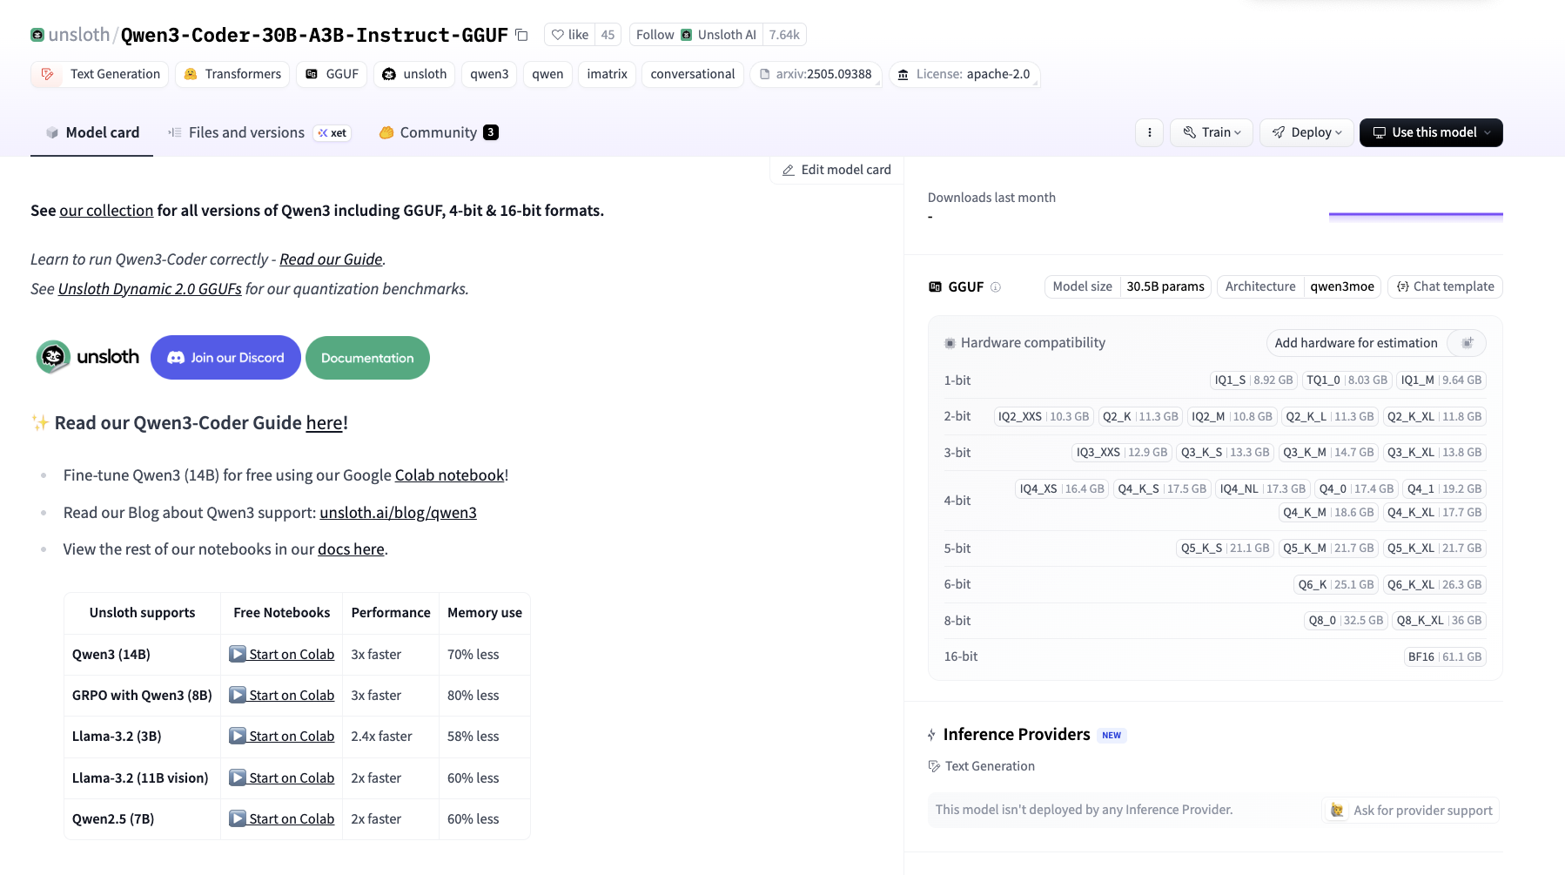Click the add hardware chip icon

[x=1467, y=343]
